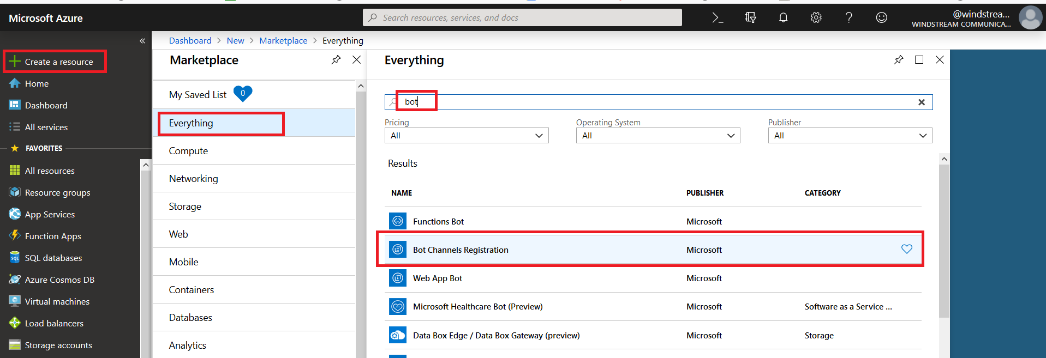The image size is (1046, 358).
Task: Save Bot Channels Registration to favorites heart
Action: coord(907,249)
